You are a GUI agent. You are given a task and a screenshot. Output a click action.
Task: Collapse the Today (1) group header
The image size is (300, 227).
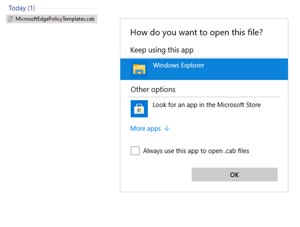(22, 8)
